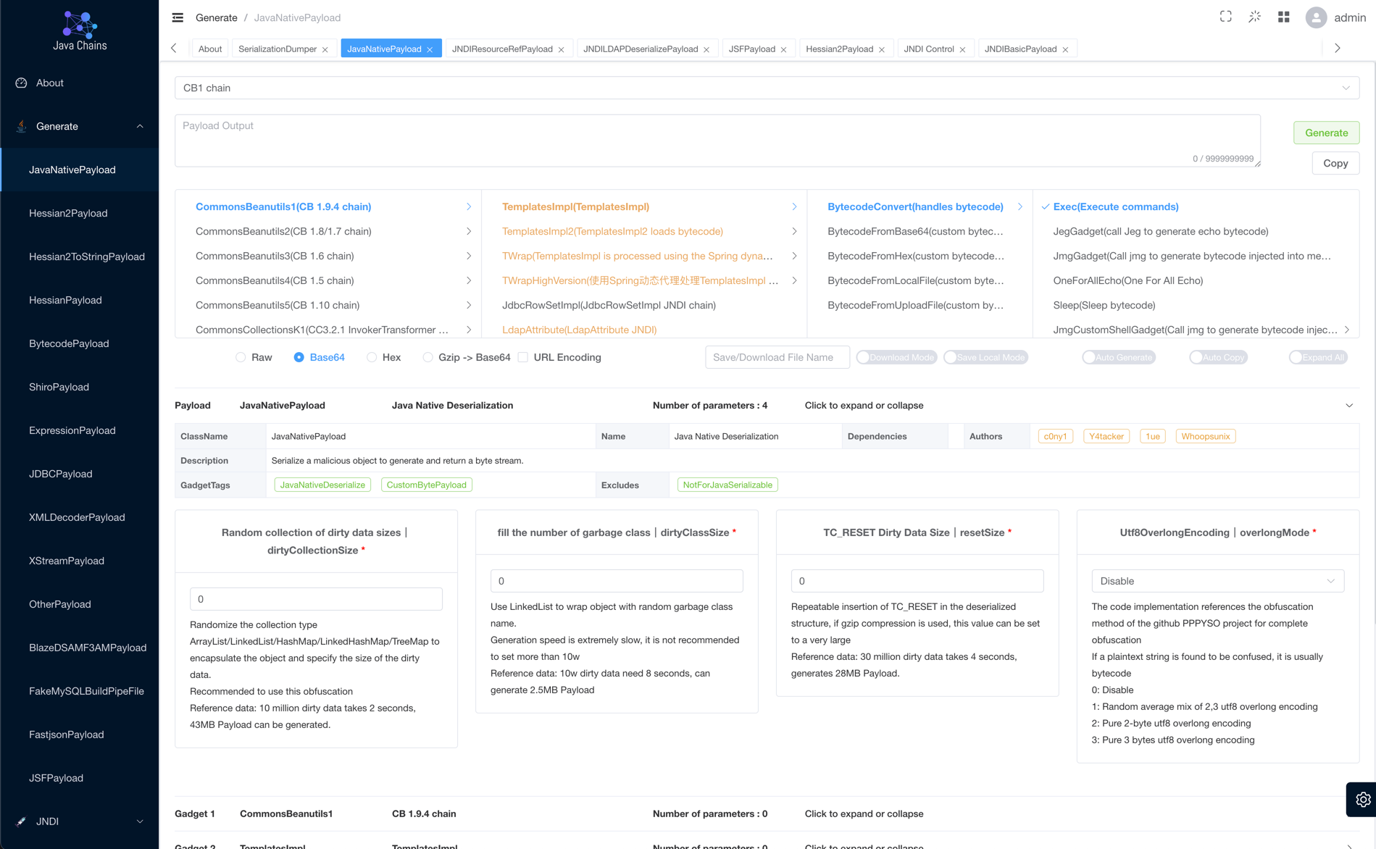Open the JSFPayload tab
The image size is (1376, 849).
(x=754, y=49)
